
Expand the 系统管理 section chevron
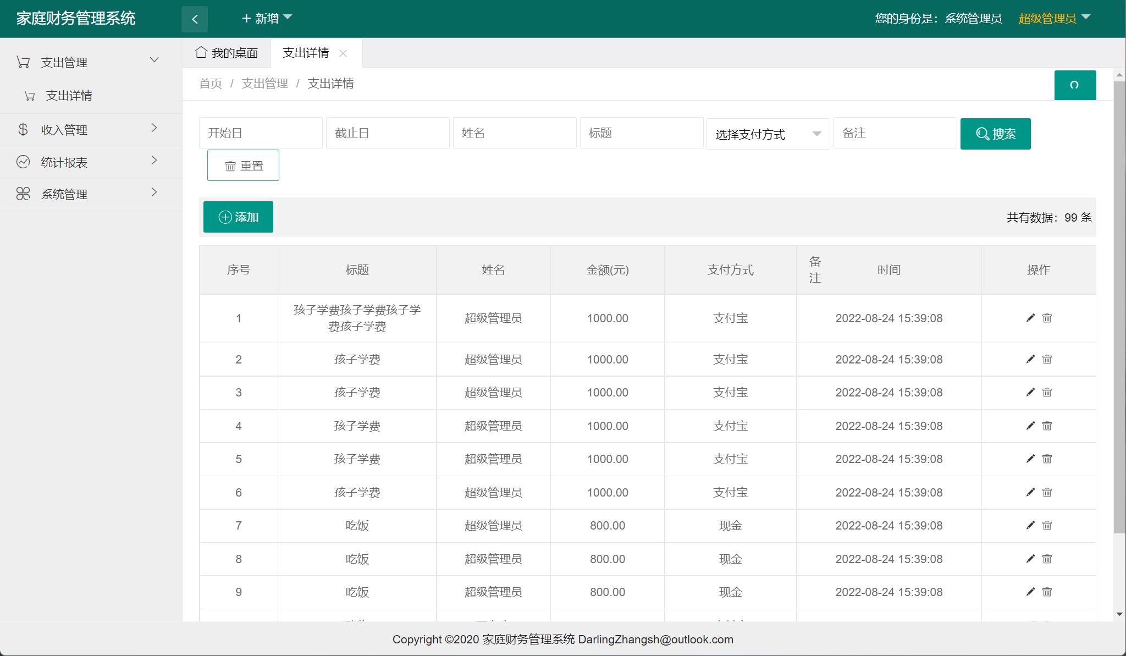coord(154,193)
